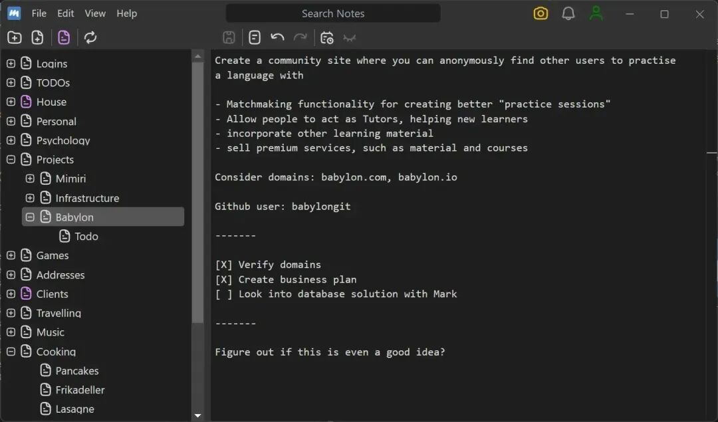The width and height of the screenshot is (718, 422).
Task: Click the Music note page icon
Action: [27, 332]
